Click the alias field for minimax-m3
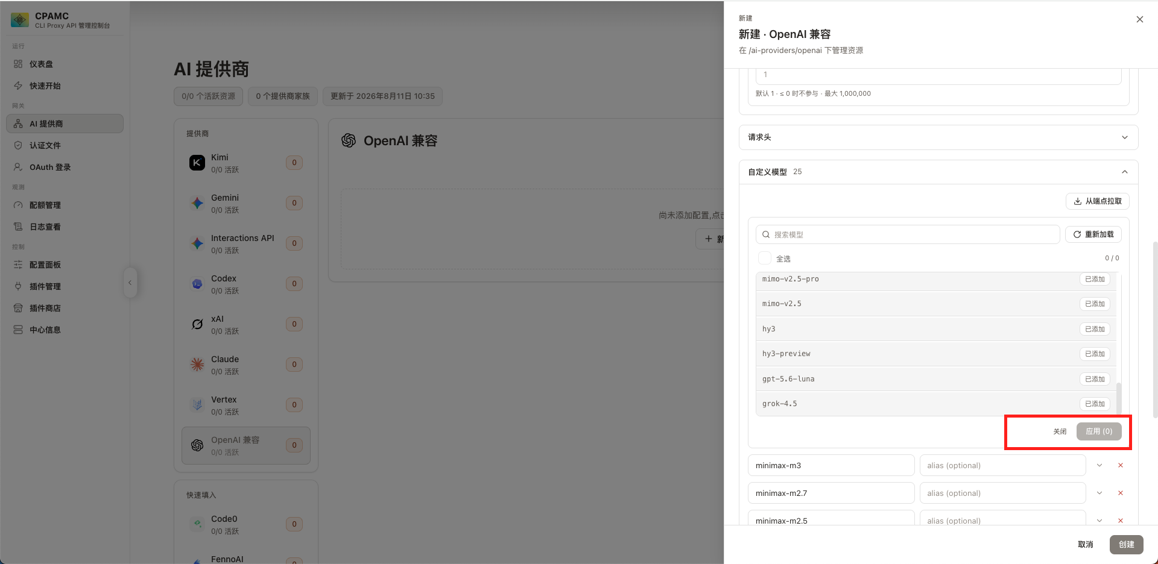The width and height of the screenshot is (1158, 564). tap(1002, 465)
